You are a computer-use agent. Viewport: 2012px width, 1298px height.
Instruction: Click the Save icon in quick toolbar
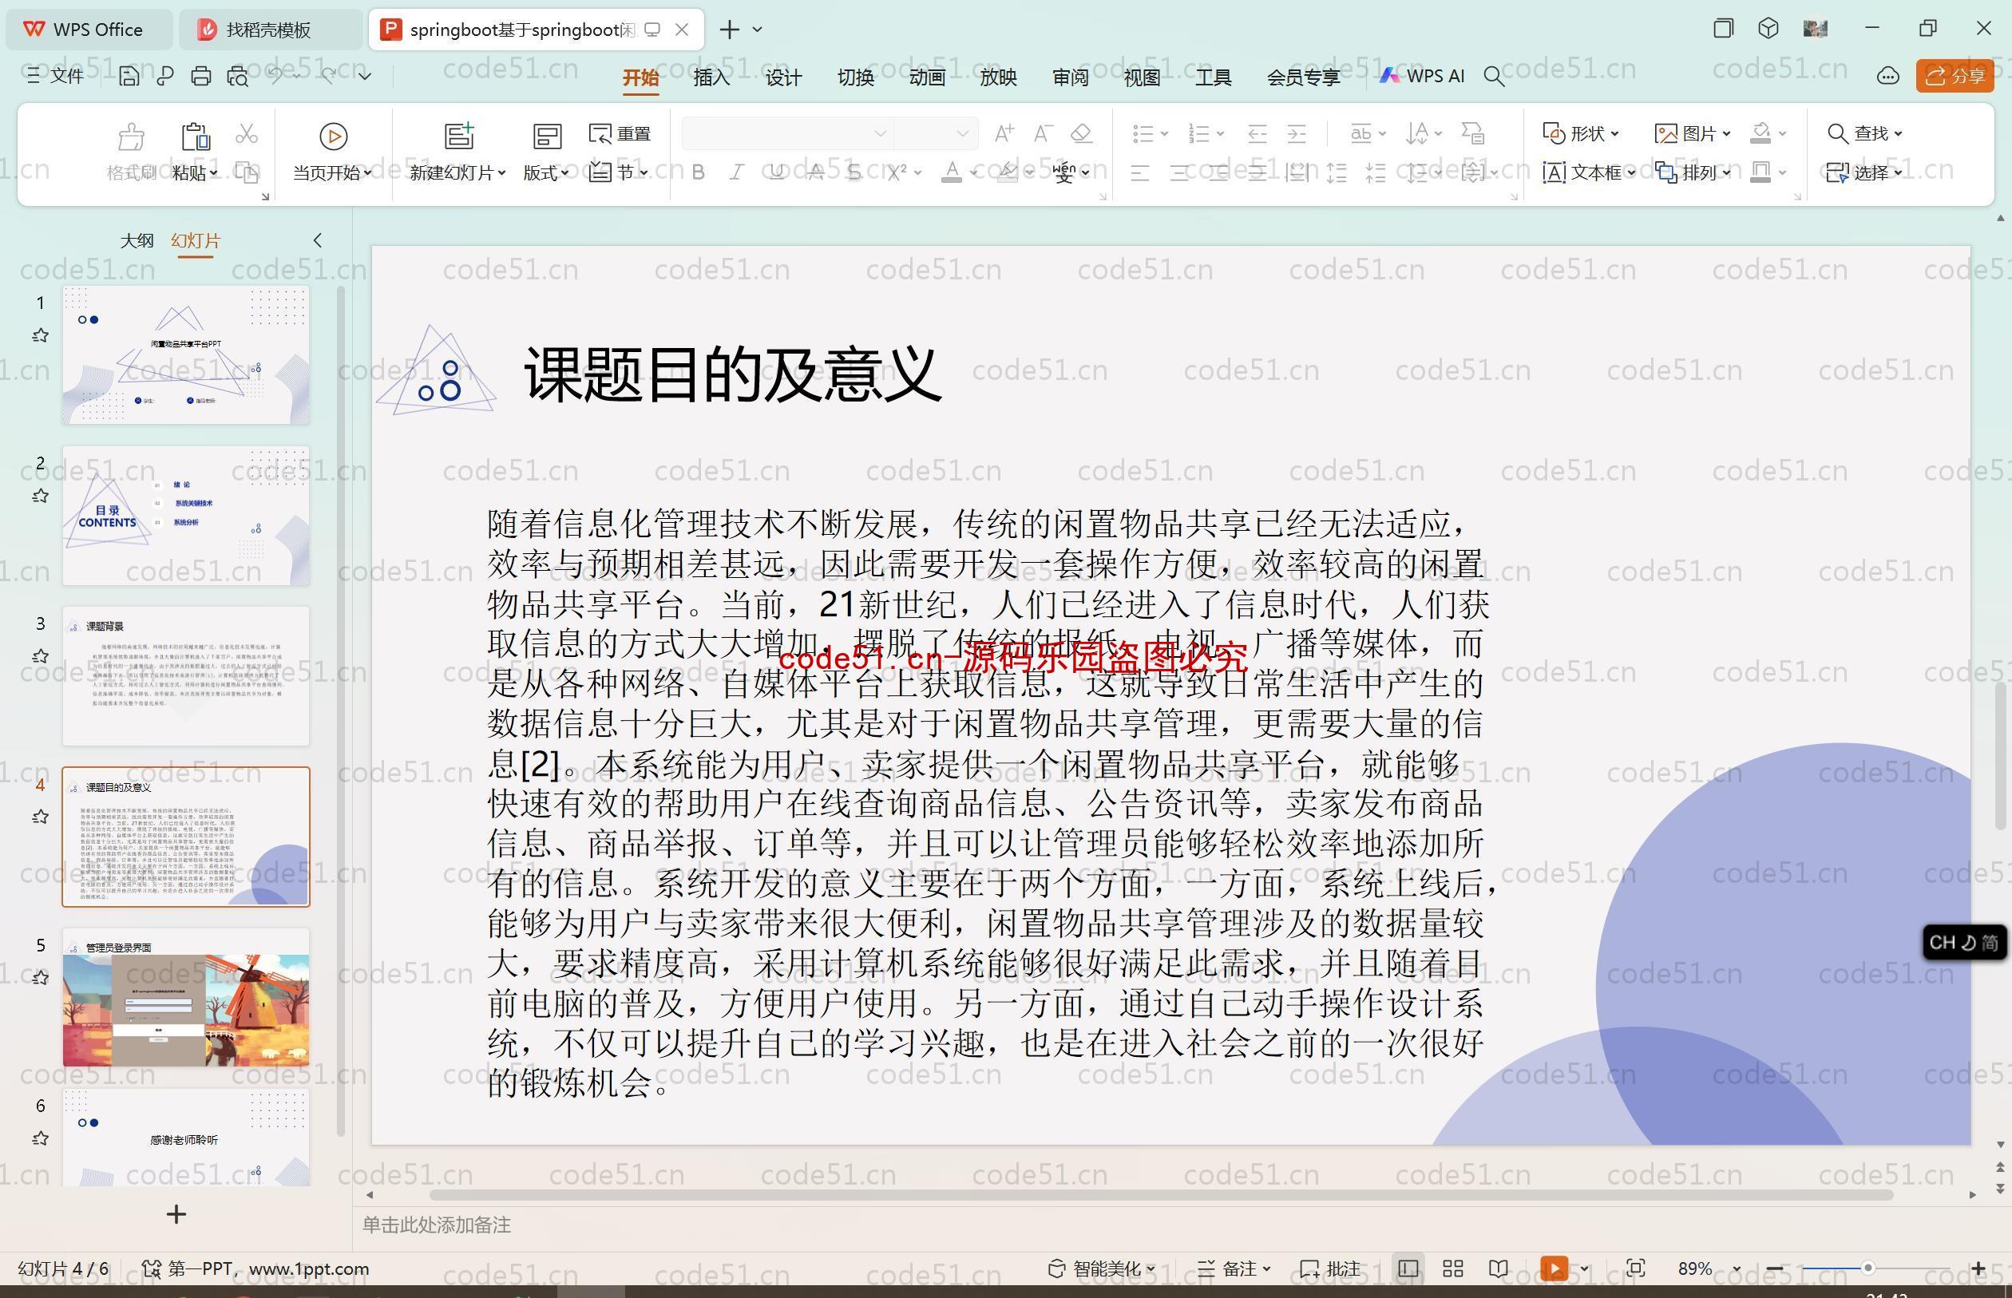tap(129, 77)
